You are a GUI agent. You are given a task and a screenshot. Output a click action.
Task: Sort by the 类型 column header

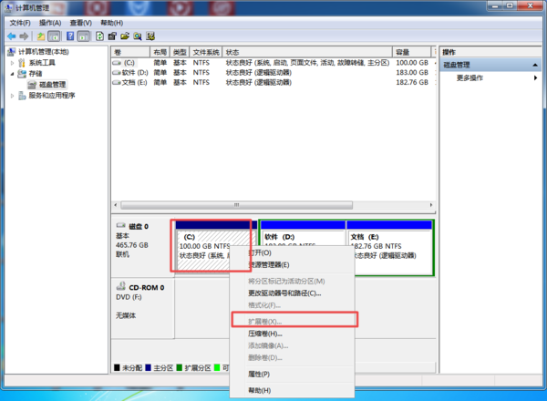coord(180,52)
